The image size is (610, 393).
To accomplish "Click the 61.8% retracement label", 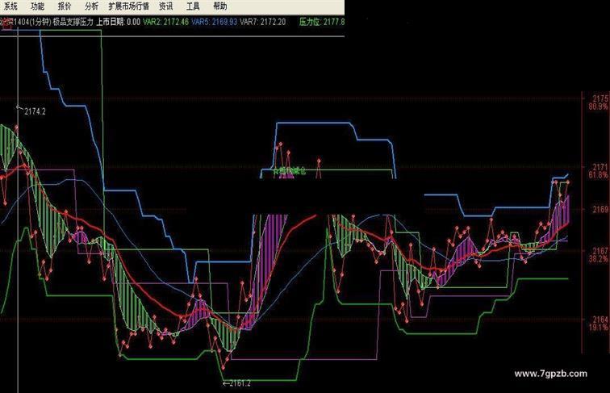I will click(x=599, y=175).
